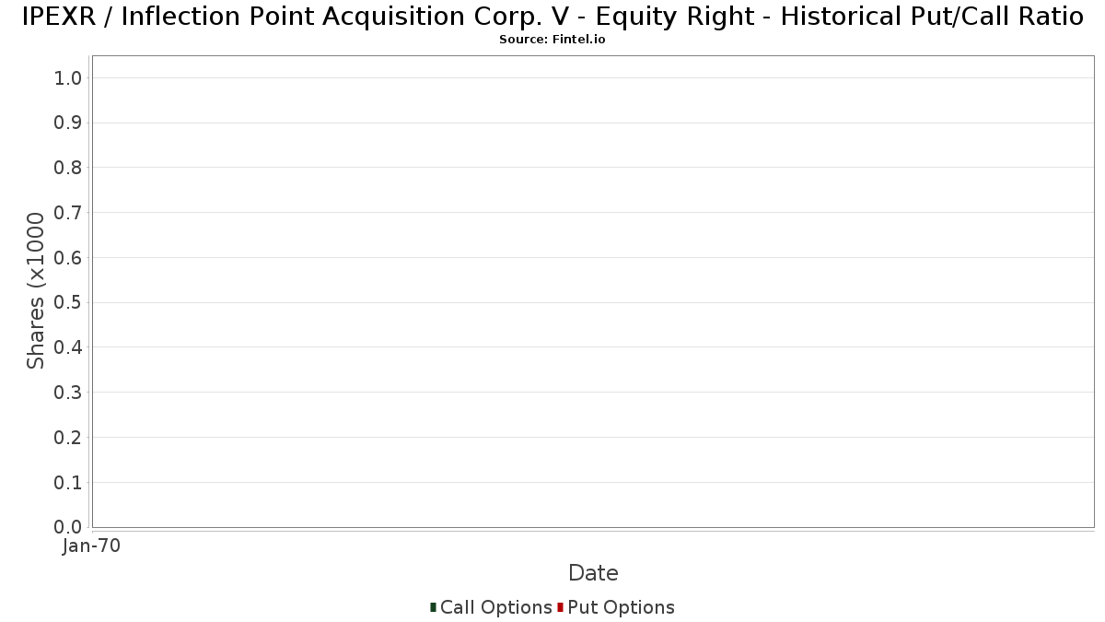Select the chart title about Put/Call Ratio
This screenshot has width=1105, height=622.
pos(552,17)
